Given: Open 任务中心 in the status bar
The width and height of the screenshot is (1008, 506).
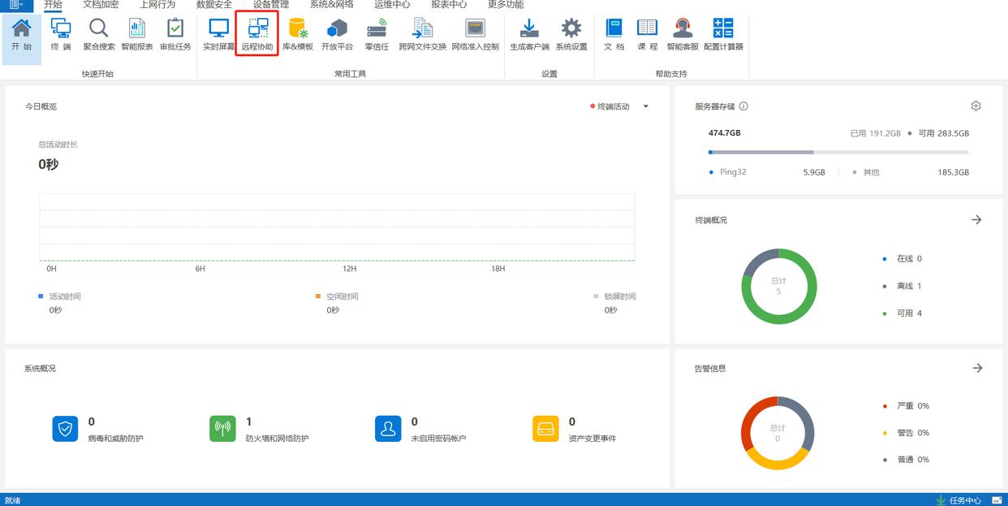Looking at the screenshot, I should point(958,500).
